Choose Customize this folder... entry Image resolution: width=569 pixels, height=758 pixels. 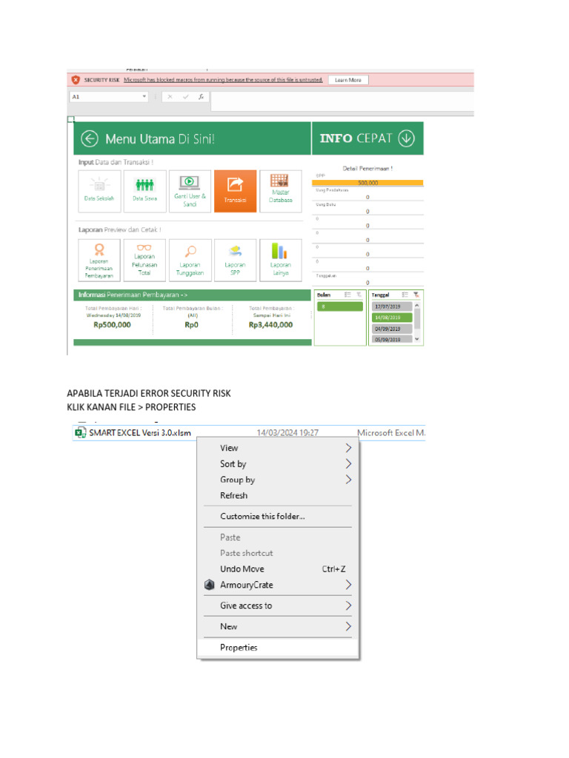click(278, 516)
